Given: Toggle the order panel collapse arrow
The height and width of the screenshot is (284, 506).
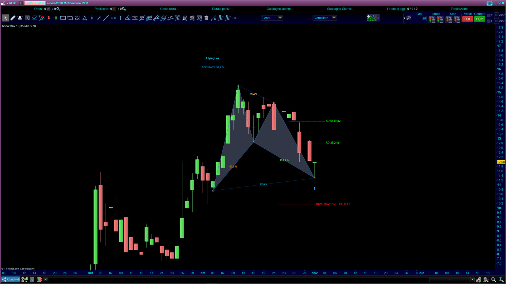Looking at the screenshot, I should (x=405, y=18).
